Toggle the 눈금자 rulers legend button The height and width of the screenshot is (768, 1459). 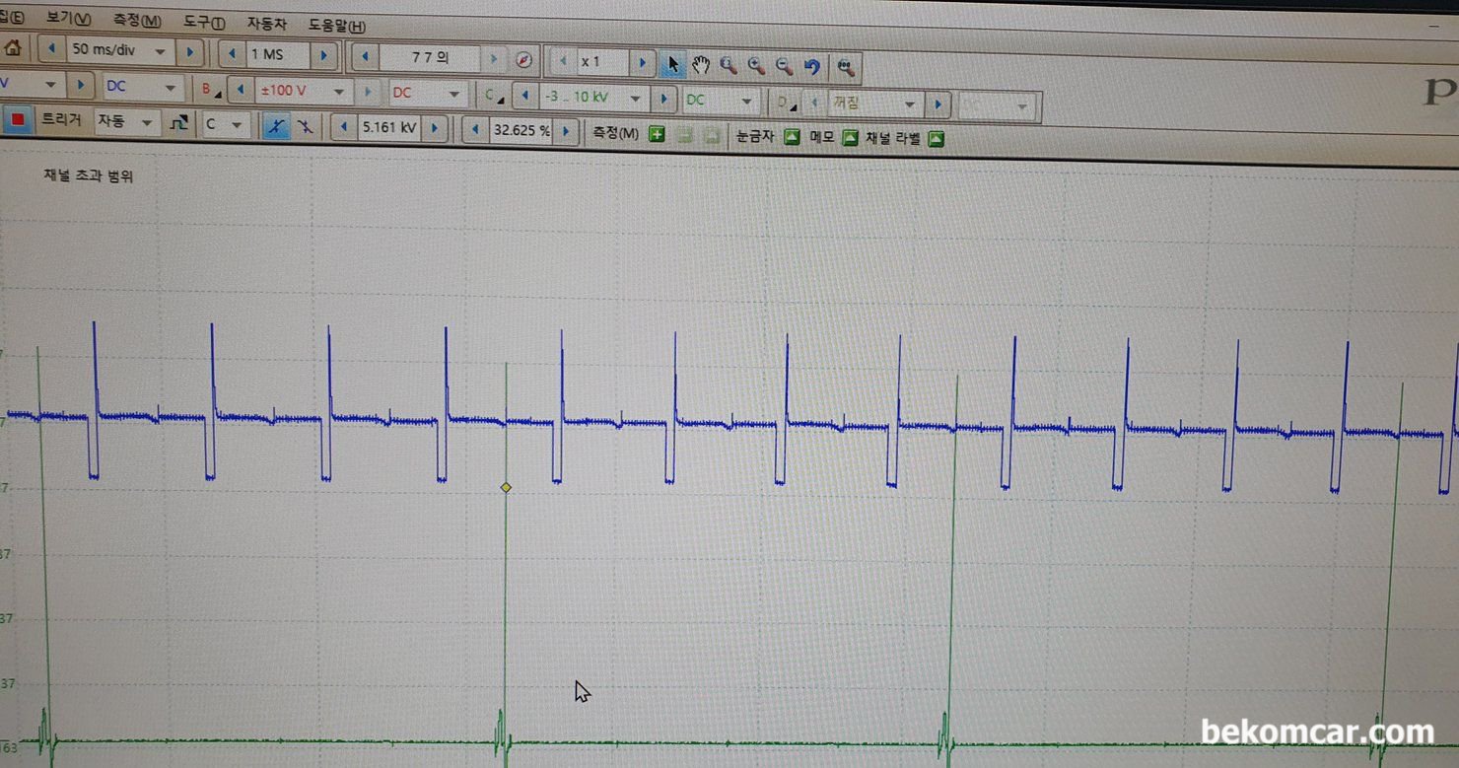791,138
